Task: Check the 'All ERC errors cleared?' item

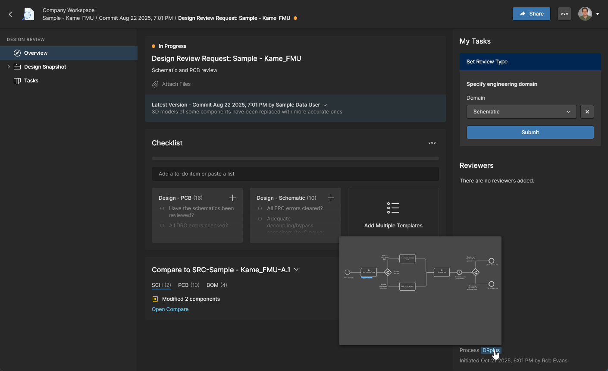Action: point(260,208)
